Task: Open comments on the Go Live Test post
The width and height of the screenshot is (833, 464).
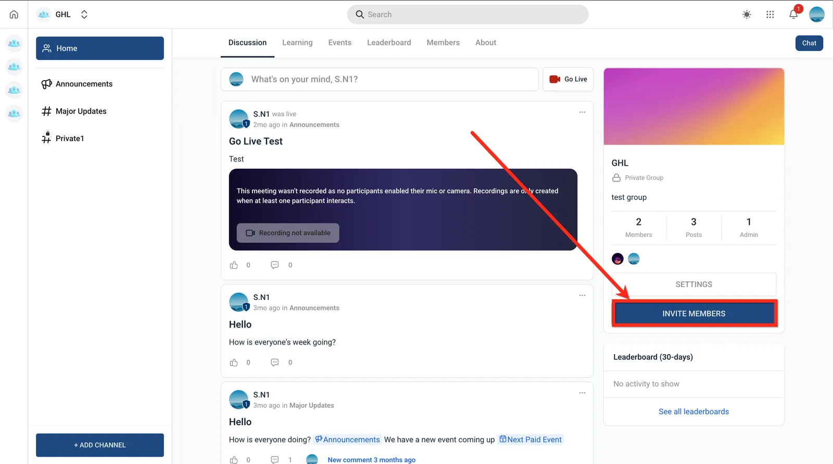Action: click(x=275, y=265)
